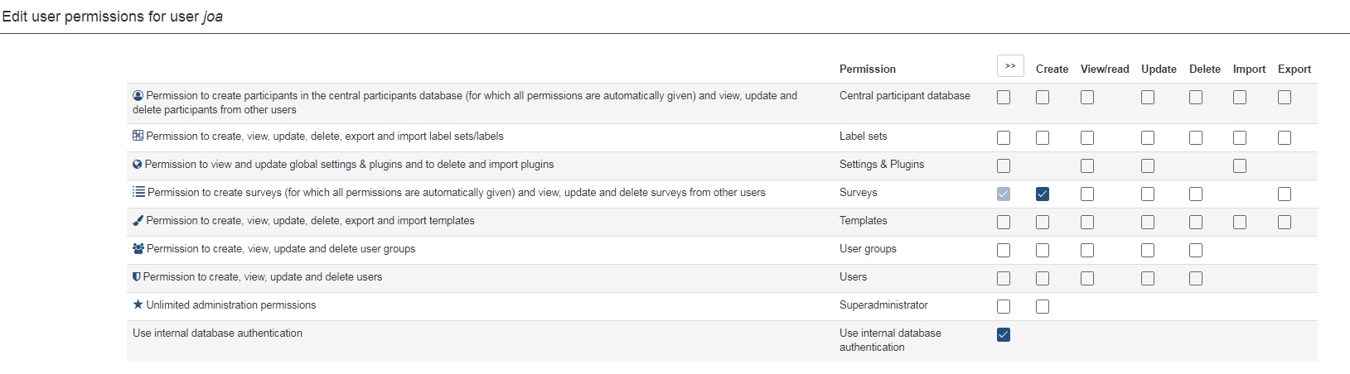The width and height of the screenshot is (1350, 374).
Task: Click the Templates row select-all checkbox
Action: 1004,222
